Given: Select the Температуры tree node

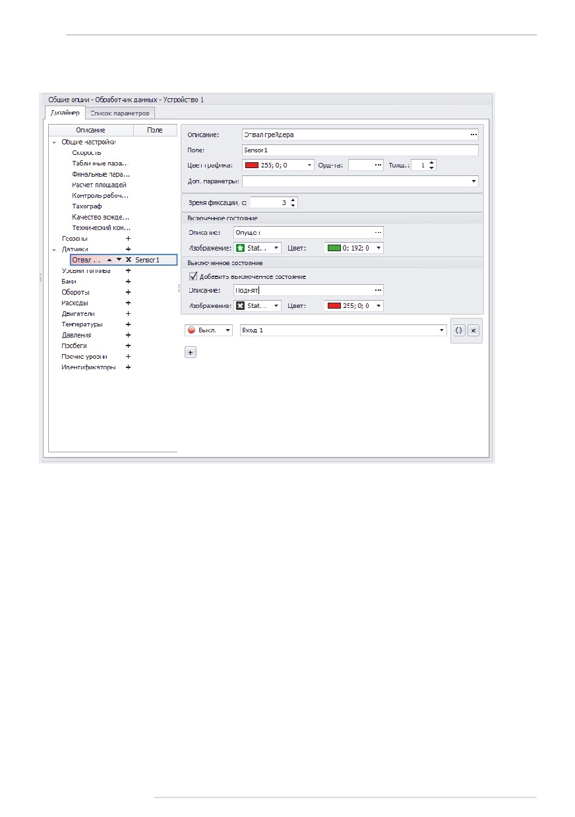Looking at the screenshot, I should pyautogui.click(x=82, y=324).
